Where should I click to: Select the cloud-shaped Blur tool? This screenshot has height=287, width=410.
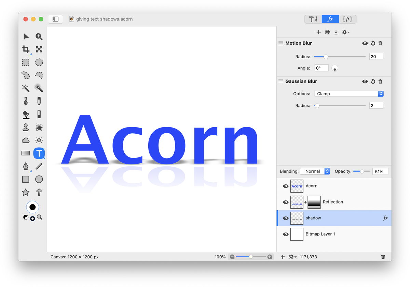(x=26, y=140)
